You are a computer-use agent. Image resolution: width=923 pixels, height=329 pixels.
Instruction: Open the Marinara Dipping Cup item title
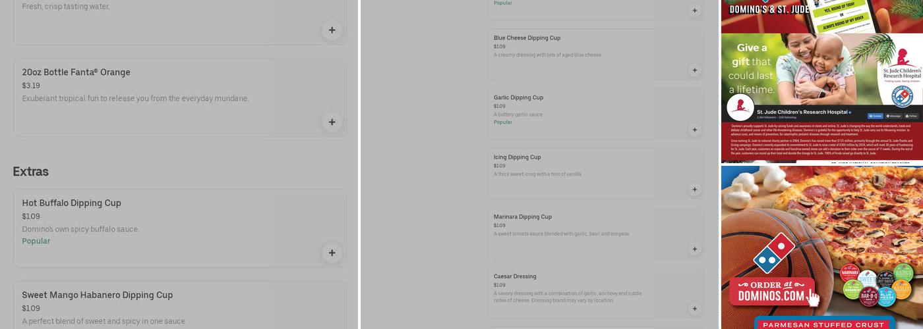[x=523, y=216]
